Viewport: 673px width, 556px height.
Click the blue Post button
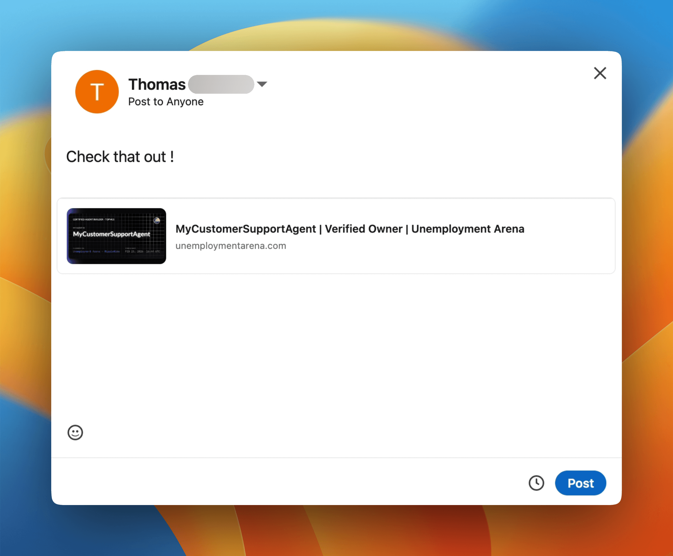pos(580,483)
